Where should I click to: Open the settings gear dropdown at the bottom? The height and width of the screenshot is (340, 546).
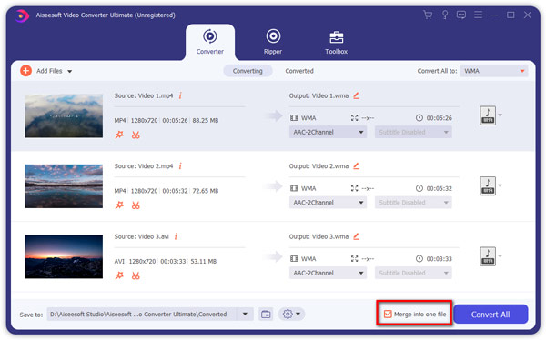[x=291, y=315]
